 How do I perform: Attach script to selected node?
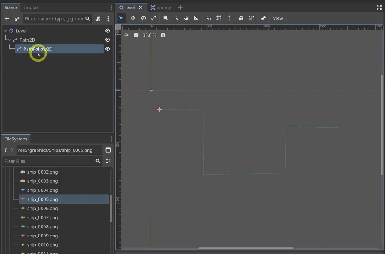(x=98, y=18)
